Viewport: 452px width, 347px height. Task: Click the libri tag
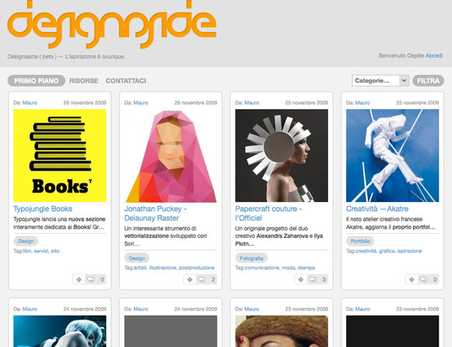[27, 251]
